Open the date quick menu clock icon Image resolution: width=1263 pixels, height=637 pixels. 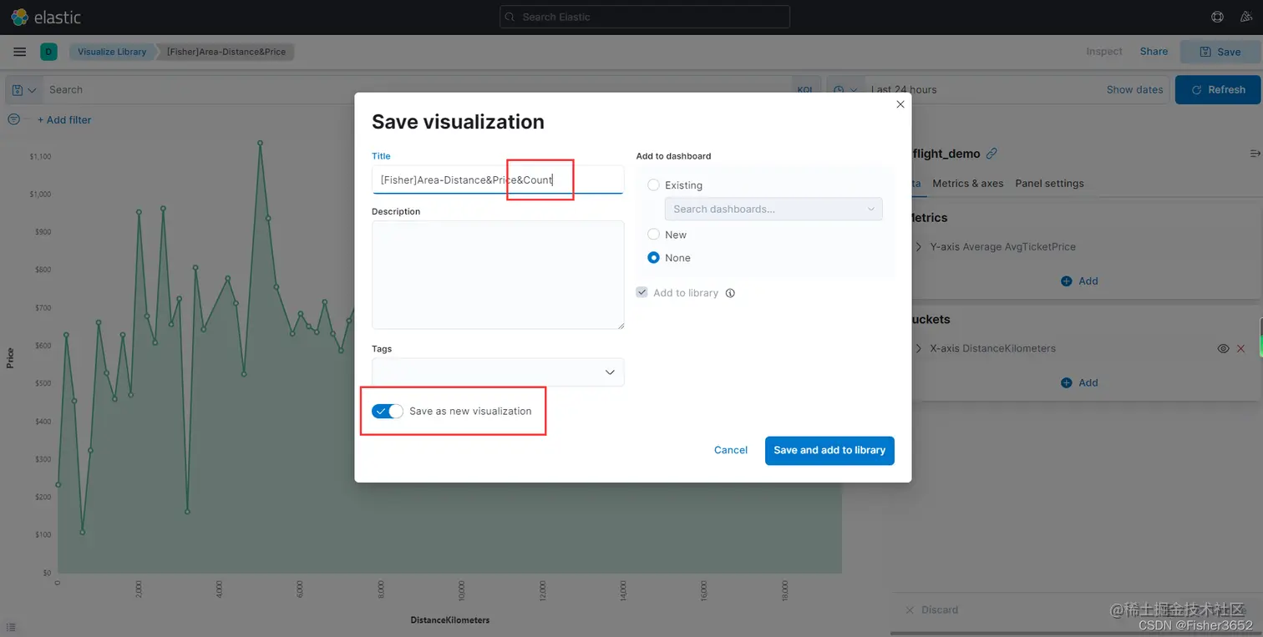coord(845,89)
